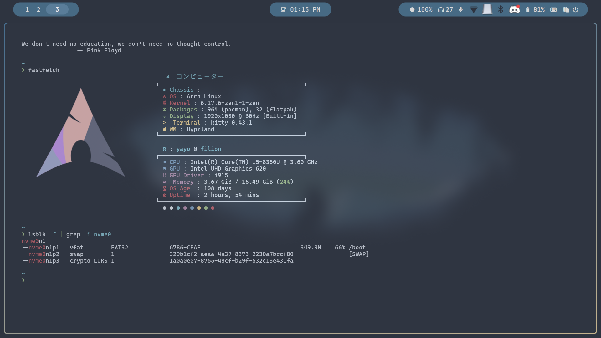Click the removable drive tray icon
This screenshot has height=338, width=601.
487,10
